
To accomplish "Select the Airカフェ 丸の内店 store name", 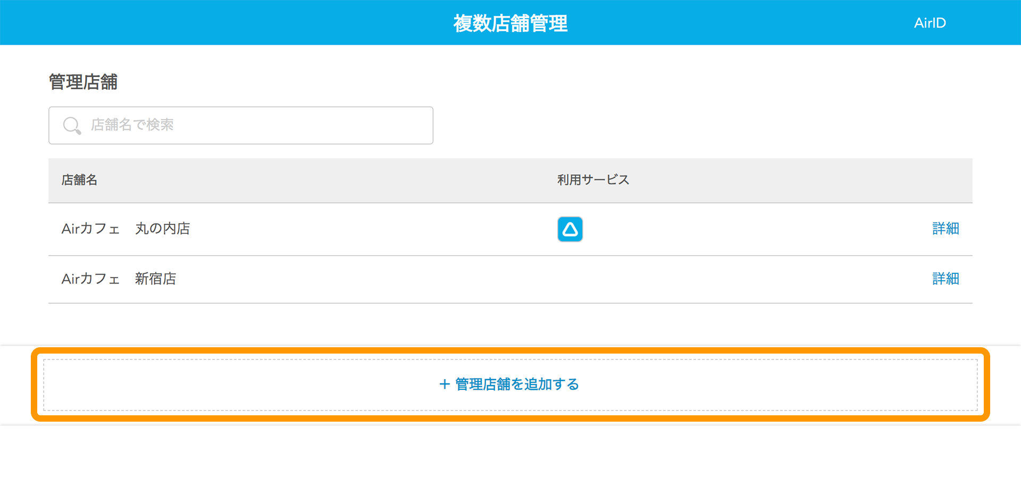I will coord(126,229).
